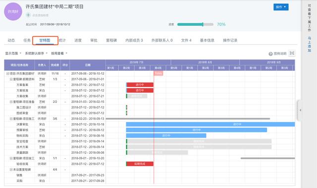Open the 文件 4 tab

[x=186, y=41]
